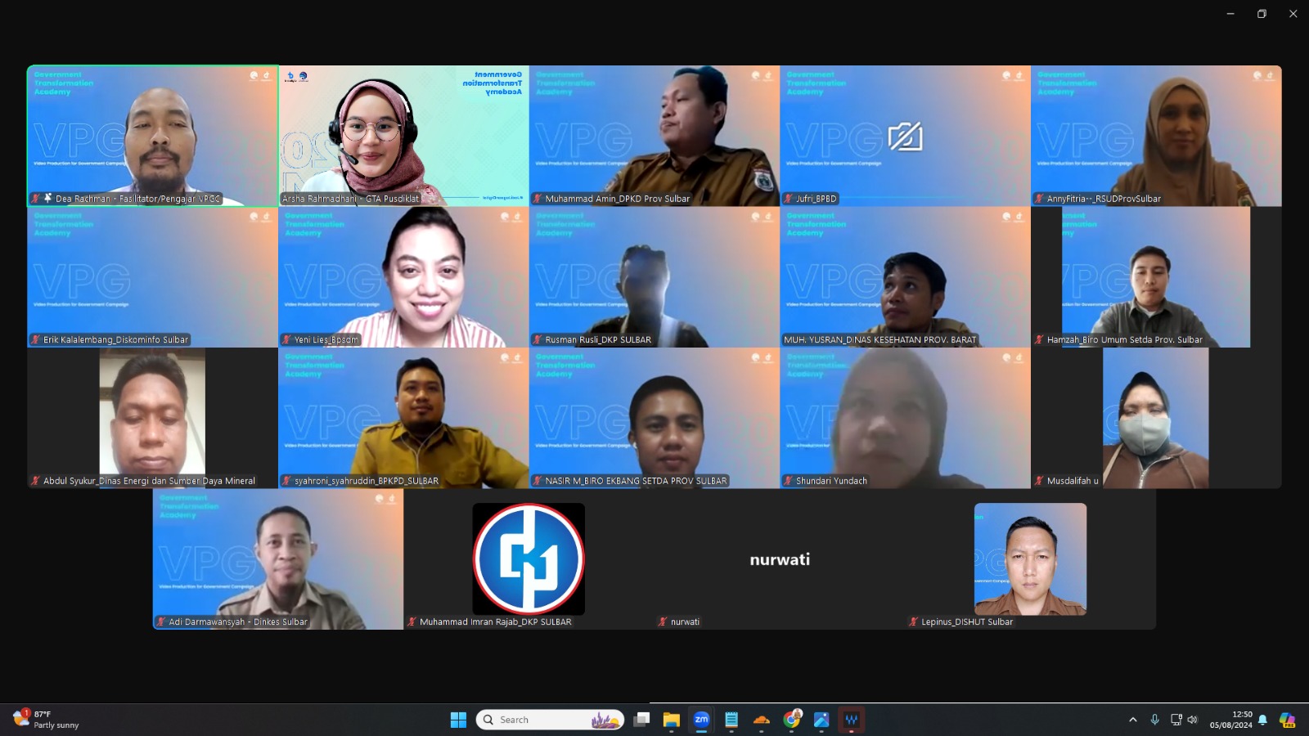Expand the hidden system tray icons chevron
Screen dimensions: 1309x736
1133,720
